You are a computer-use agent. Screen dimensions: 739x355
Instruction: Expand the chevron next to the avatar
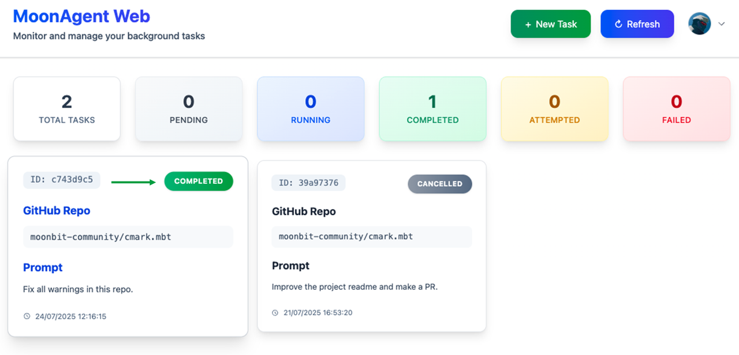[x=721, y=24]
